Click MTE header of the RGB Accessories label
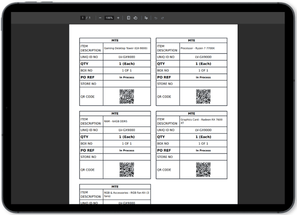The image size is (297, 215). pyautogui.click(x=115, y=187)
